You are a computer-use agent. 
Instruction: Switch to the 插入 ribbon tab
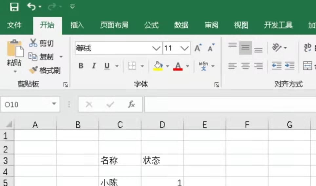pyautogui.click(x=77, y=25)
